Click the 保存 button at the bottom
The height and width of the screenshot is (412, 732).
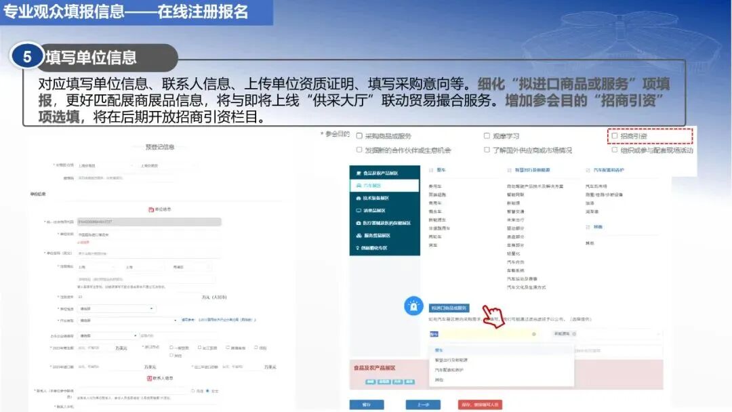tap(366, 405)
